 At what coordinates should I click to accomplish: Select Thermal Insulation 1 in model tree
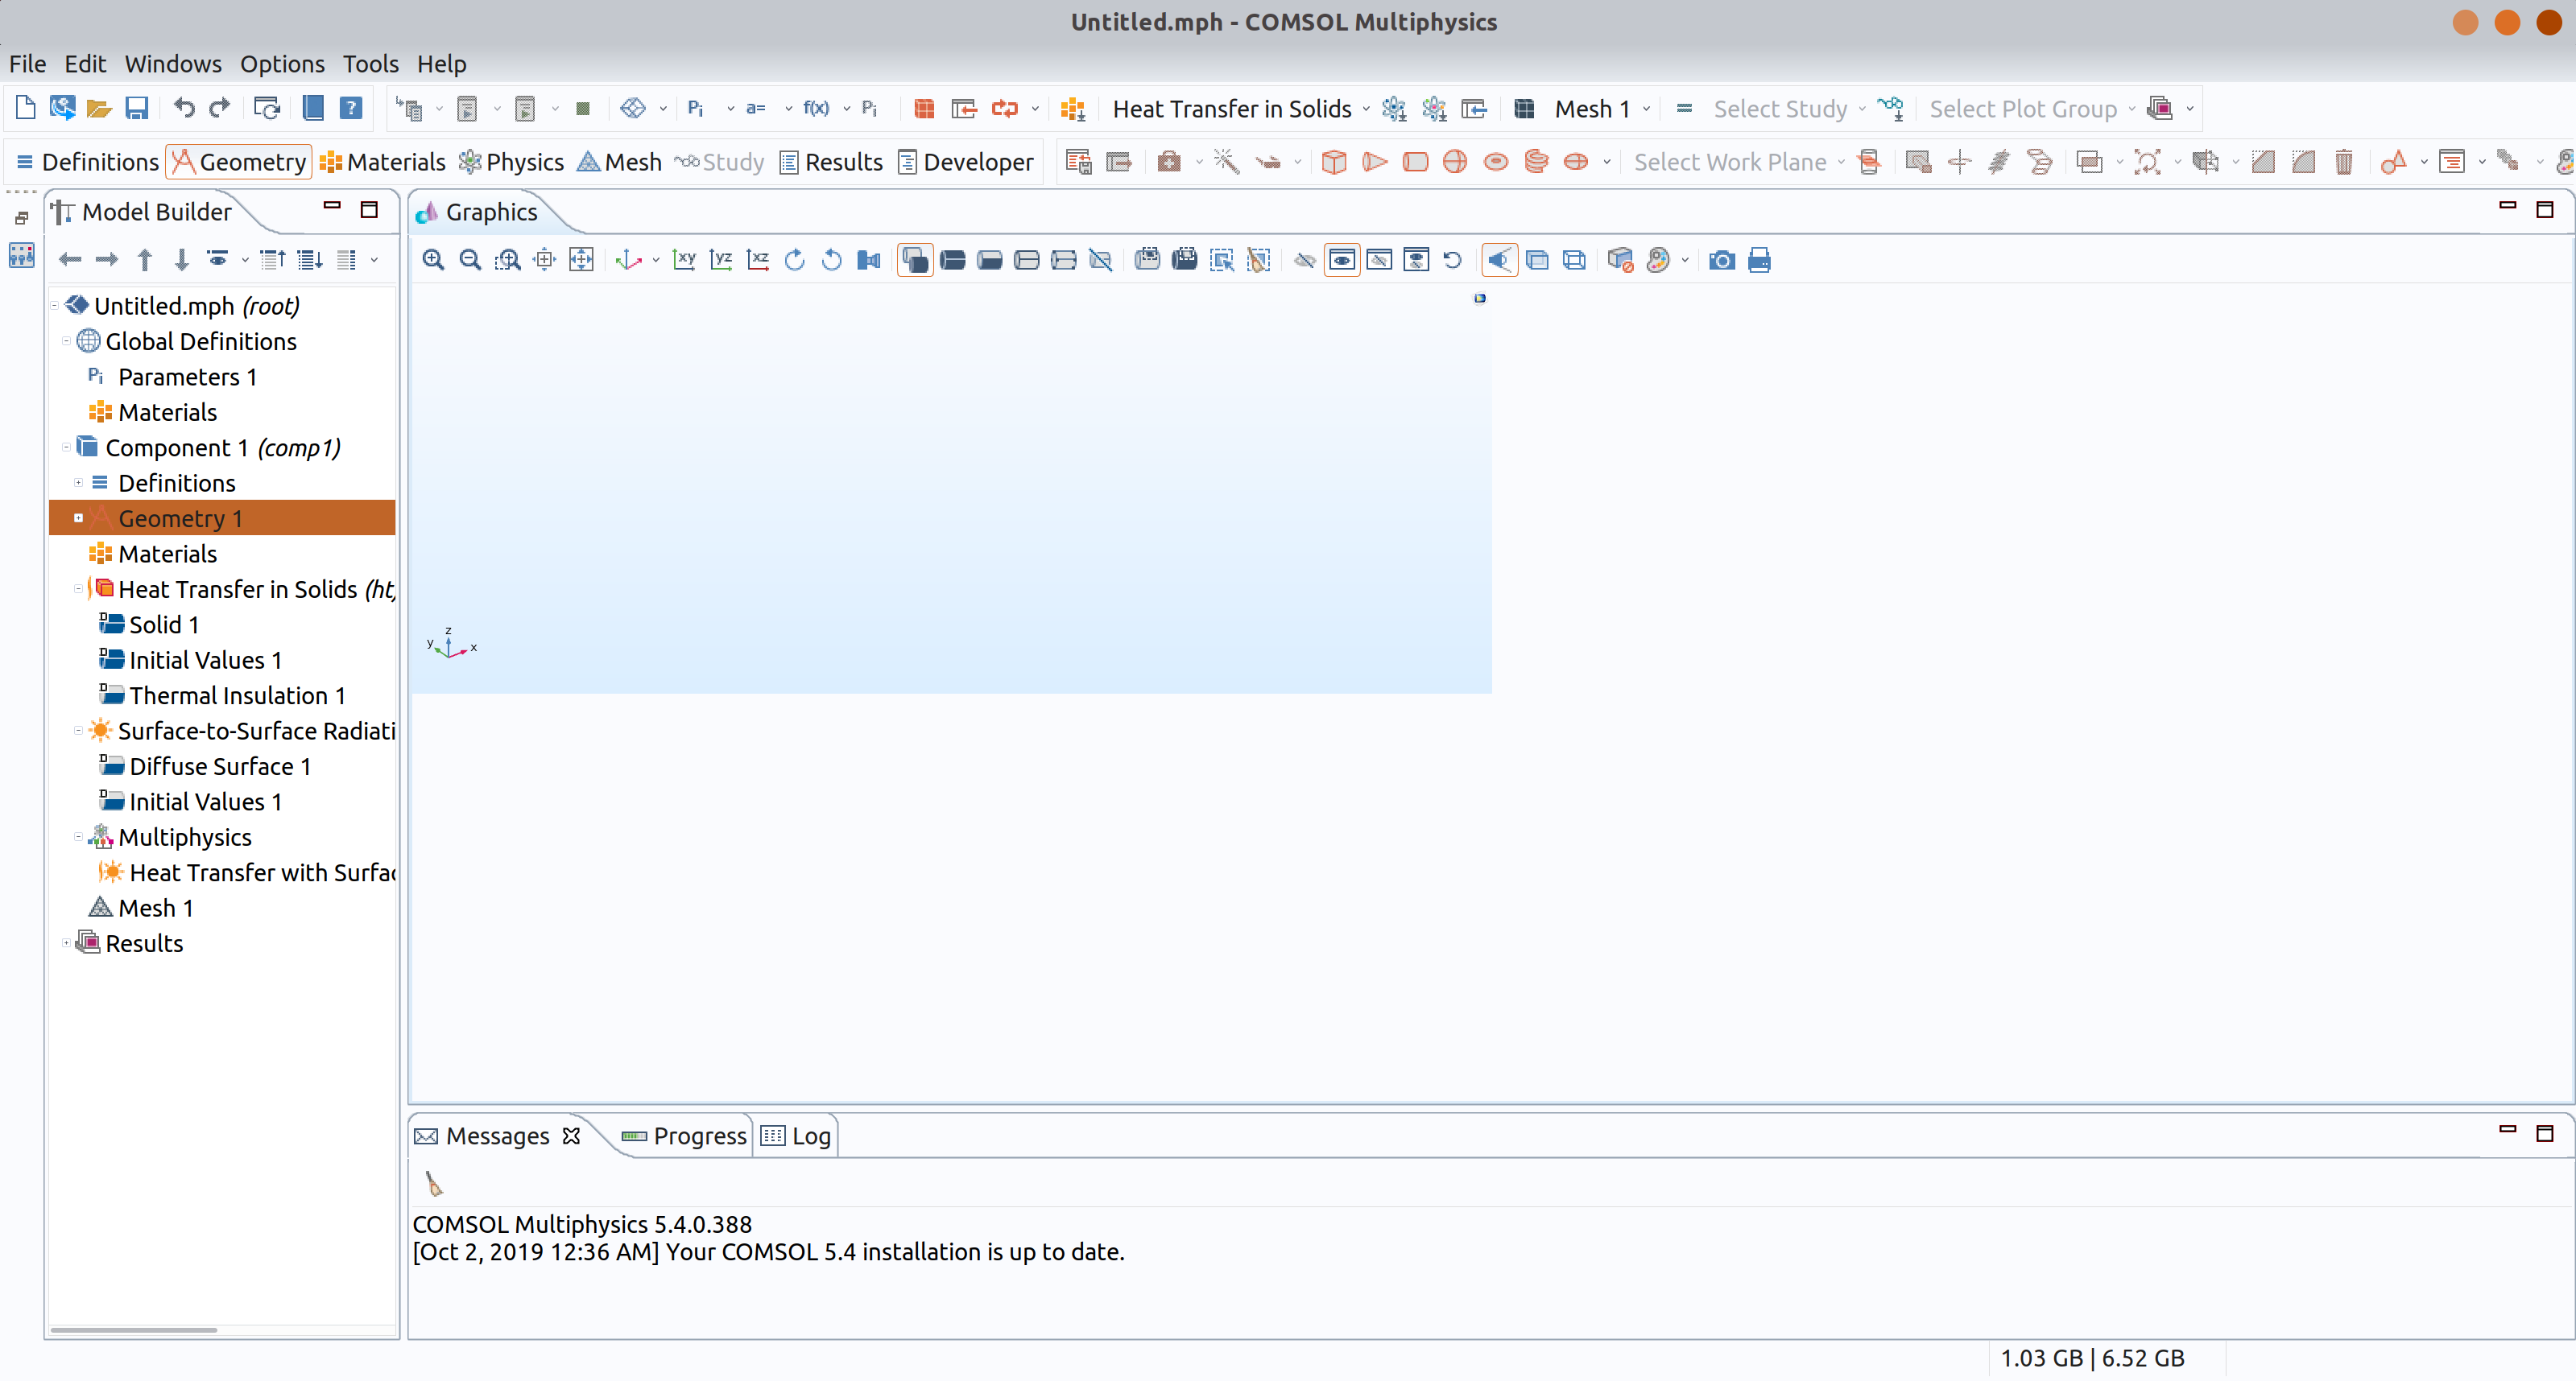[x=237, y=695]
